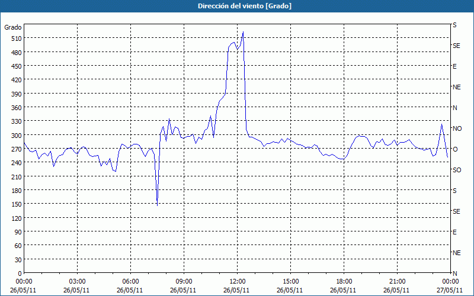This screenshot has width=474, height=296.
Task: Select the "S" compass label level with 180
Action: coord(454,191)
